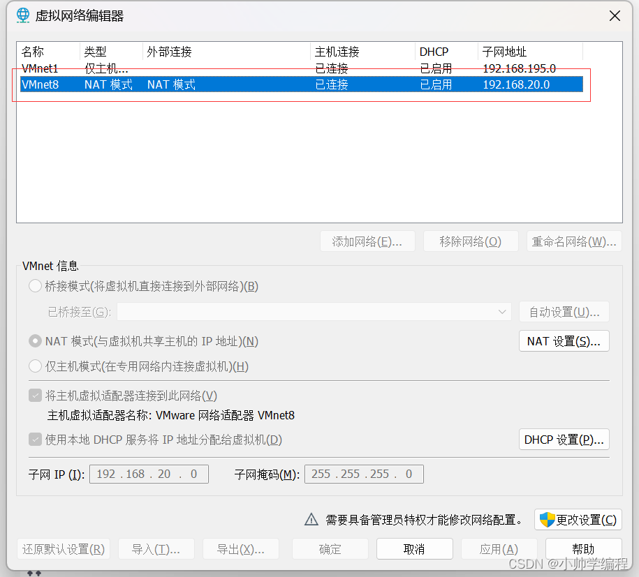Click 帮助 button
639x577 pixels.
tap(584, 549)
